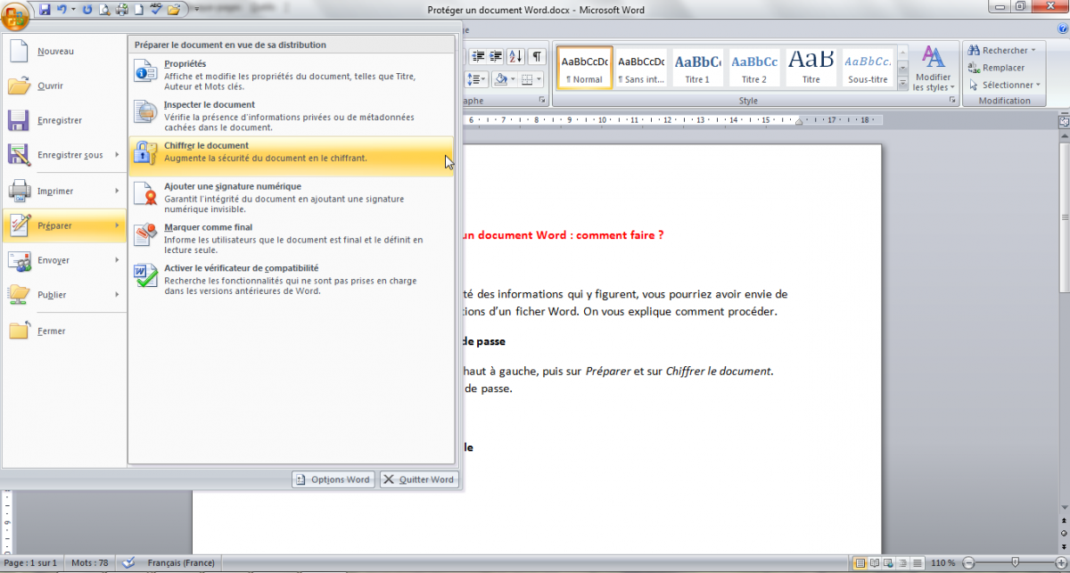Undo last action in Quick Access Toolbar
Image resolution: width=1070 pixels, height=573 pixels.
pyautogui.click(x=62, y=10)
